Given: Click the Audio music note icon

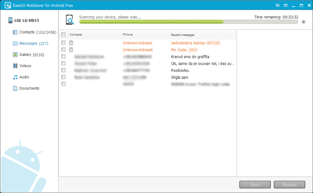Looking at the screenshot, I should pyautogui.click(x=15, y=77).
